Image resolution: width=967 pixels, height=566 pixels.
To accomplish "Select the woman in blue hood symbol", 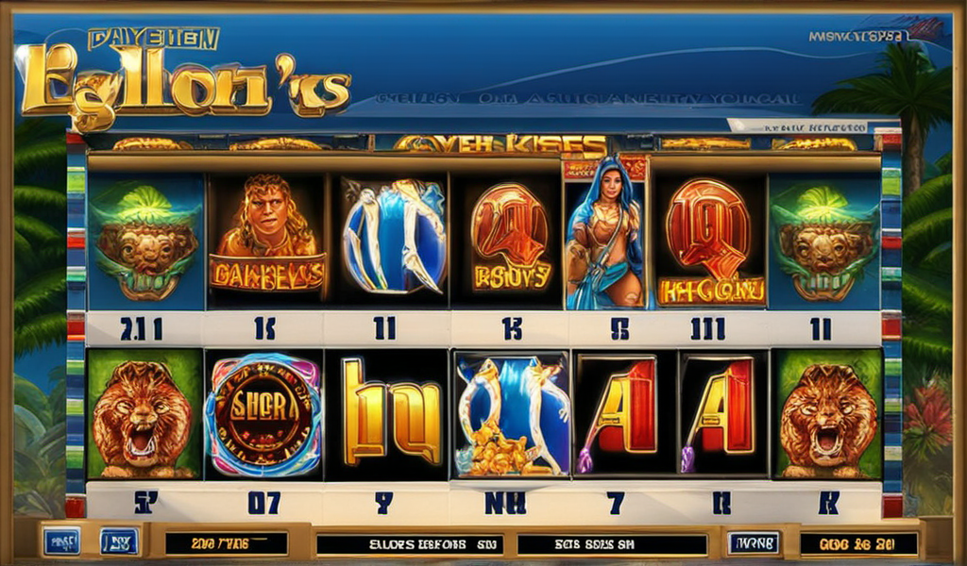I will click(605, 232).
